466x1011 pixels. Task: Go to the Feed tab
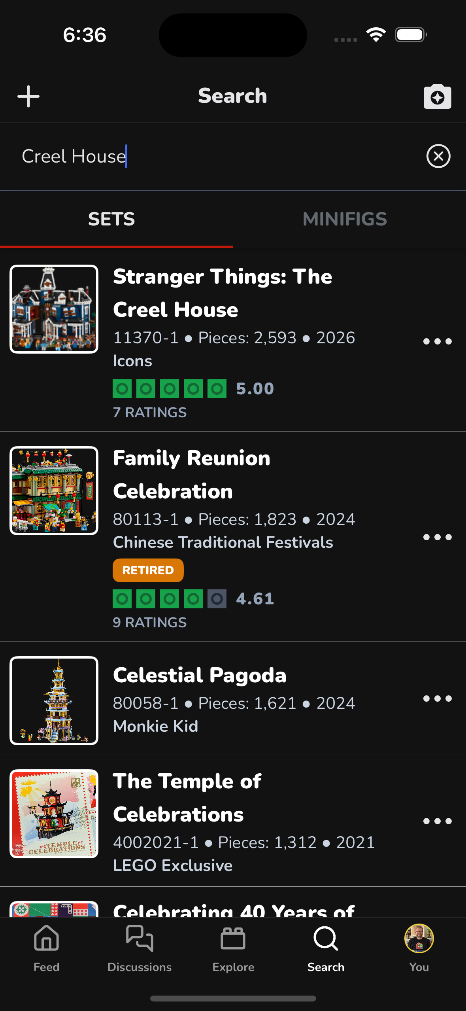tap(47, 948)
